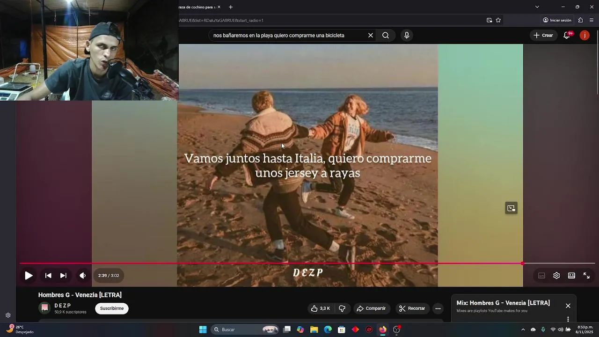Open miniplayer icon over the video
The image size is (599, 337).
[511, 208]
